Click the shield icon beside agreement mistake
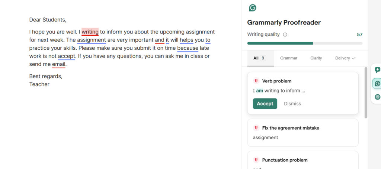This screenshot has width=381, height=169. point(256,128)
